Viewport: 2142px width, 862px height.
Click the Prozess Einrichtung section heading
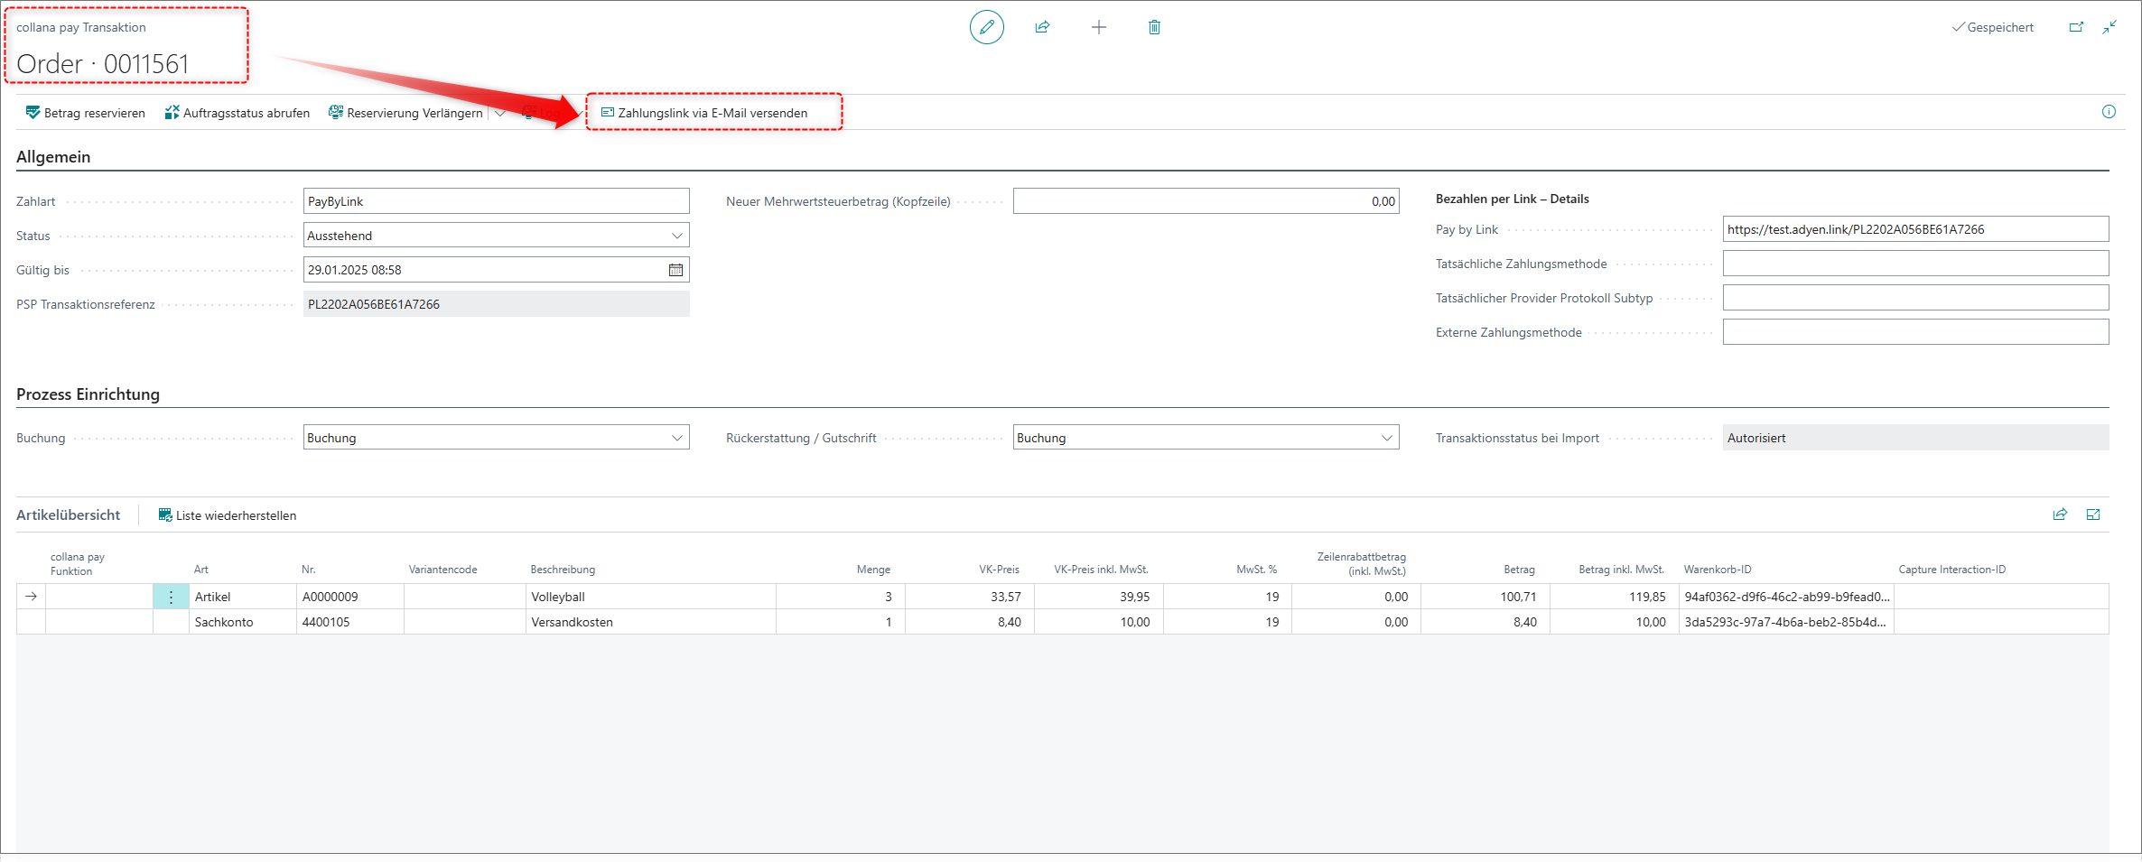[88, 394]
